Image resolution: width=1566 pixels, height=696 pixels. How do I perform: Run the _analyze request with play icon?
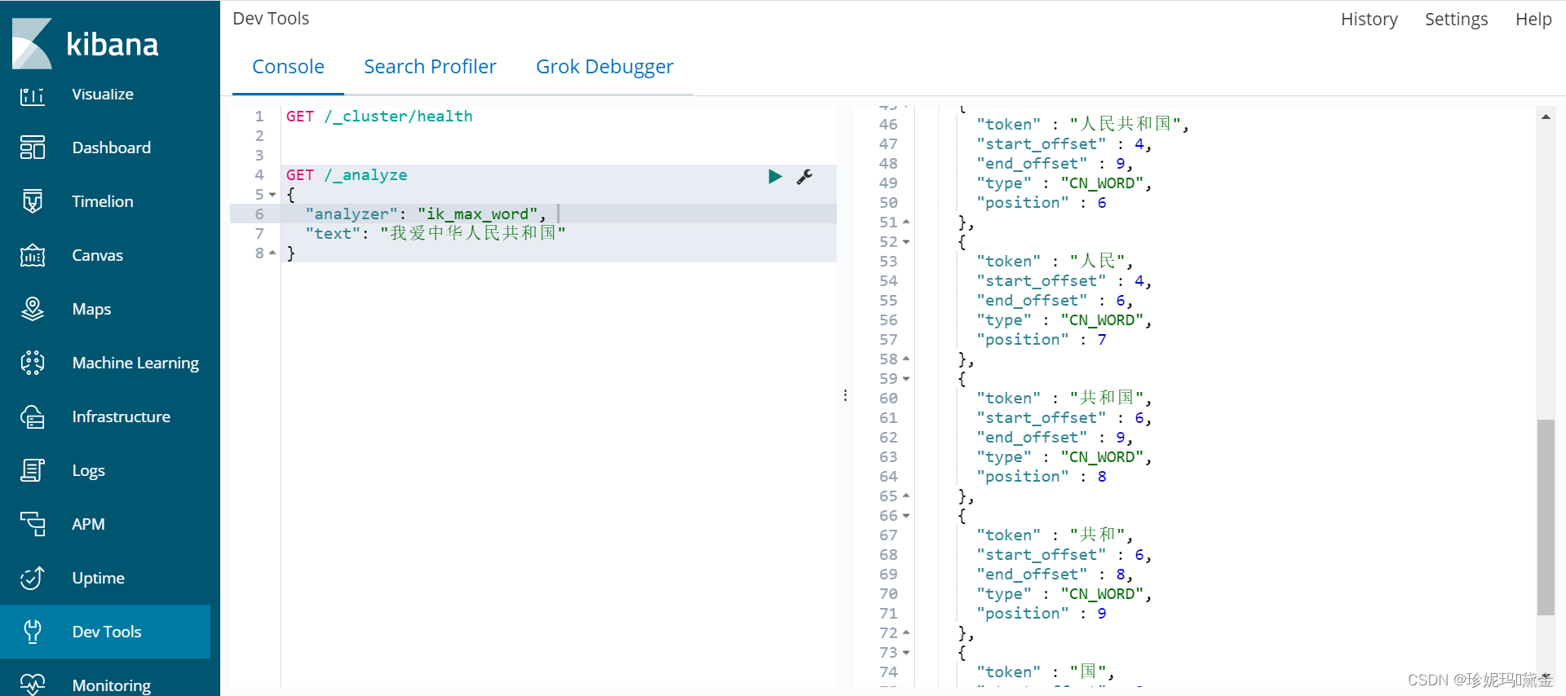775,176
